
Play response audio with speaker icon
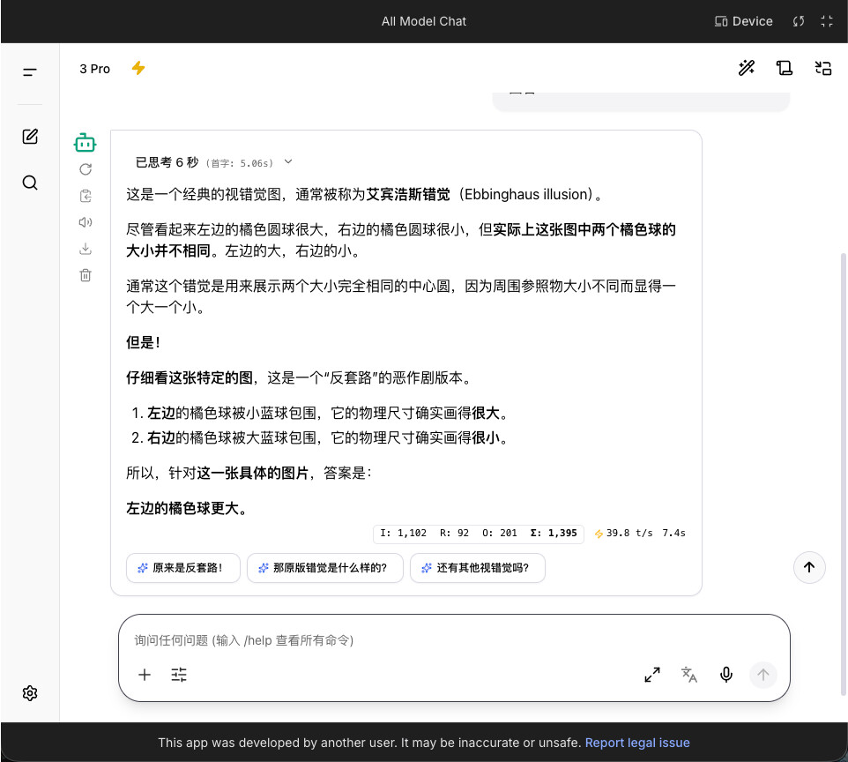(x=86, y=222)
